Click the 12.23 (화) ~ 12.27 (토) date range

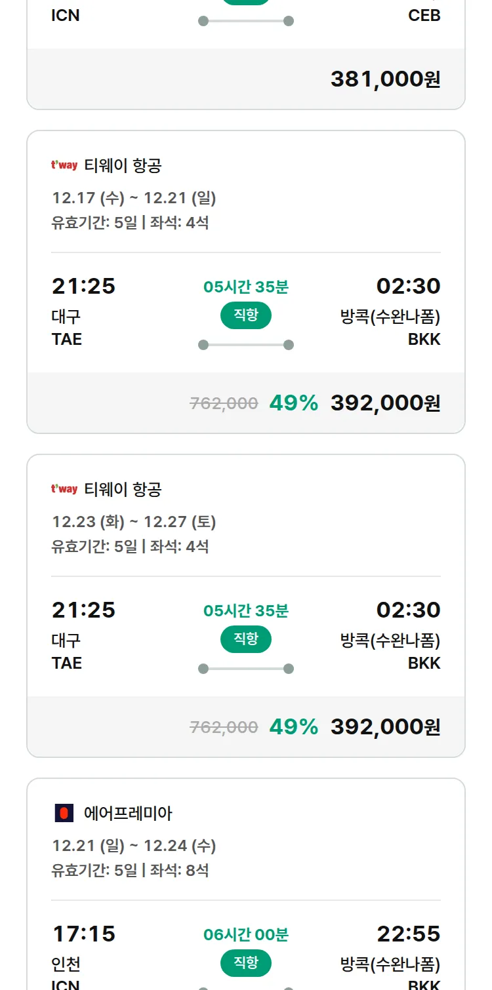coord(134,522)
